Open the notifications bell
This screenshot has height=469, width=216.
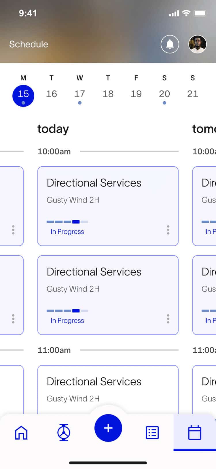pos(170,44)
